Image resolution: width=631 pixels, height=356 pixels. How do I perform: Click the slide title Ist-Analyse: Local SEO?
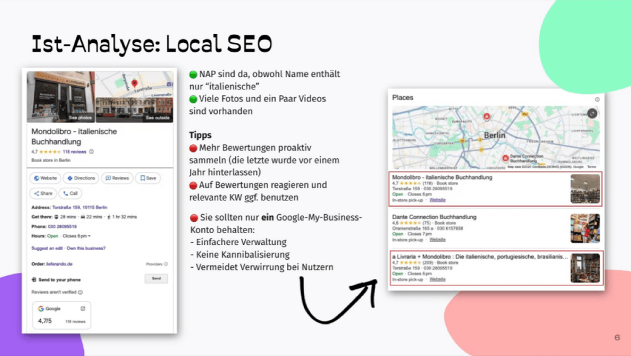pyautogui.click(x=151, y=44)
